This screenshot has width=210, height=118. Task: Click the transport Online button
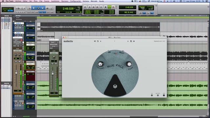[x=85, y=7]
